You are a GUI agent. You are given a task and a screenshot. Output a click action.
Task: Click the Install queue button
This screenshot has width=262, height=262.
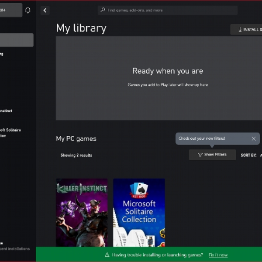pyautogui.click(x=247, y=30)
